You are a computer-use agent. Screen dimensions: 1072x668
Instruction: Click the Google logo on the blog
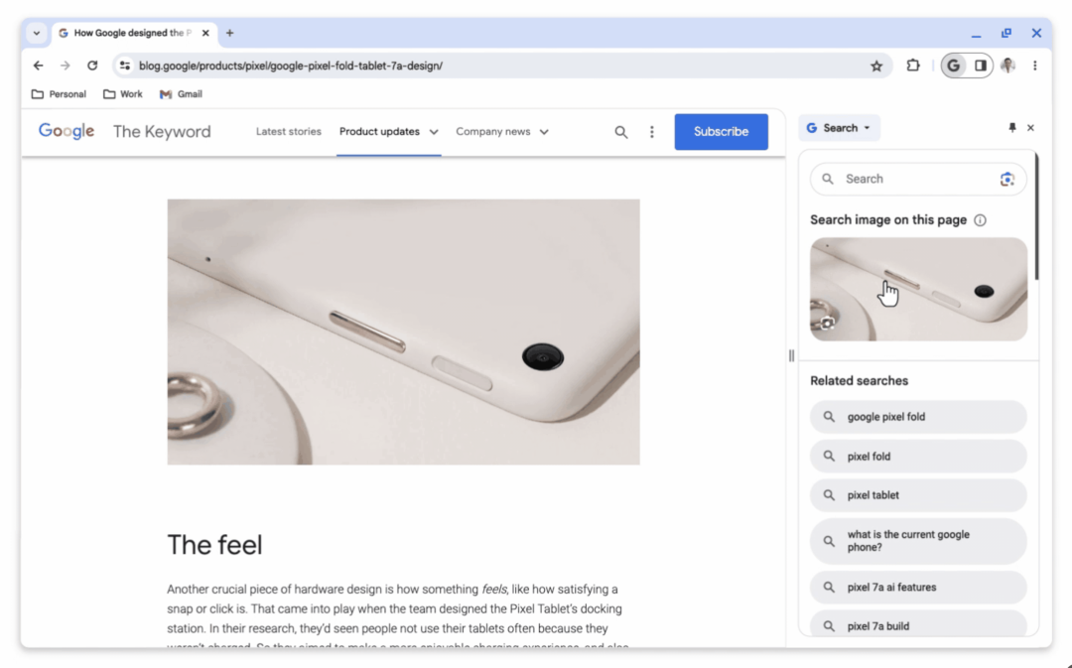[x=67, y=131]
